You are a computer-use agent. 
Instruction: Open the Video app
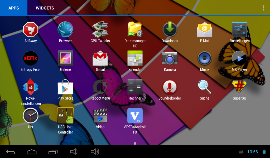(100, 116)
